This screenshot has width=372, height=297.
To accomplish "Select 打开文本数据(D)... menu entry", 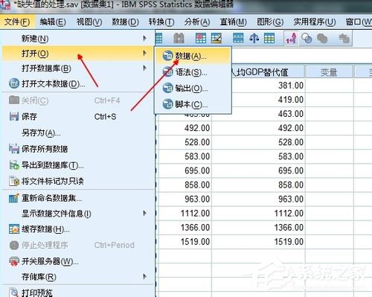I will click(77, 83).
